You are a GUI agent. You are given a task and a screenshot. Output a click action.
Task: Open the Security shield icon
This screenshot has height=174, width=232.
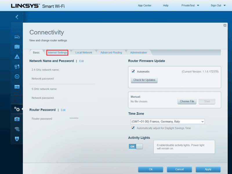(17, 139)
